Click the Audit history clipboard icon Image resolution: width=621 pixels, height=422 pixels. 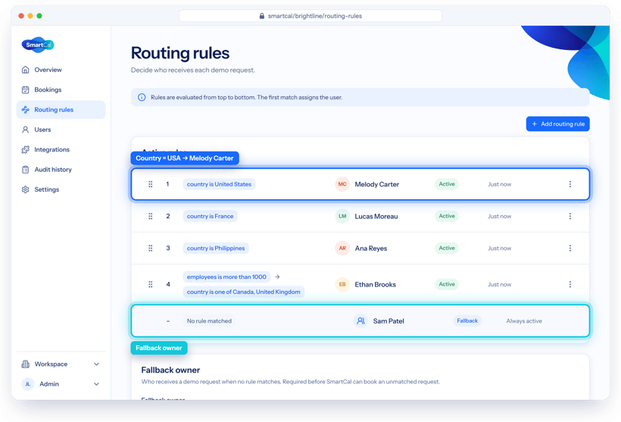pyautogui.click(x=25, y=170)
